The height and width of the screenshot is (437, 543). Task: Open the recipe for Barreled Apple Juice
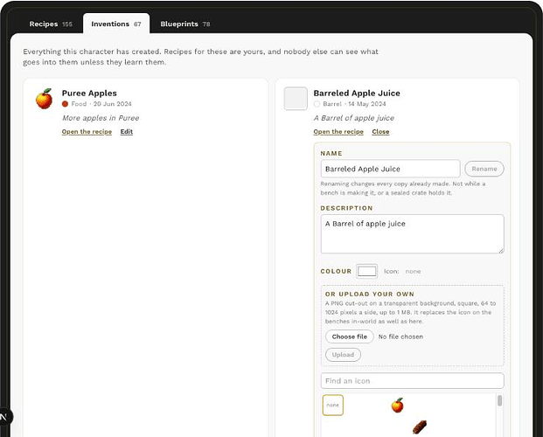click(338, 132)
